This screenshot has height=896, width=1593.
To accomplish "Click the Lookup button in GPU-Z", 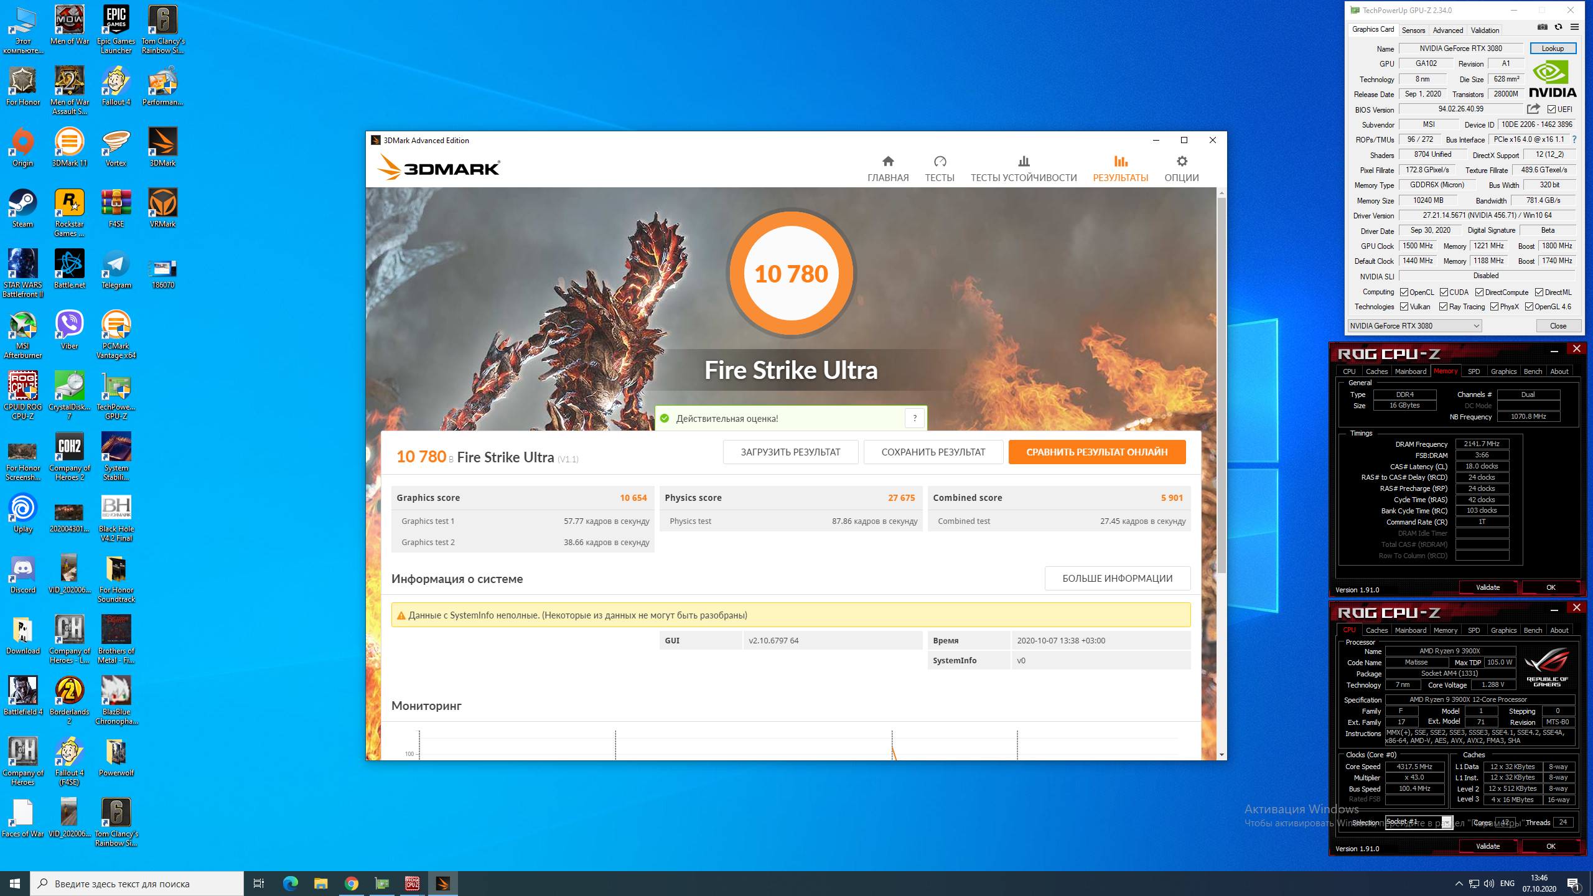I will pyautogui.click(x=1553, y=49).
